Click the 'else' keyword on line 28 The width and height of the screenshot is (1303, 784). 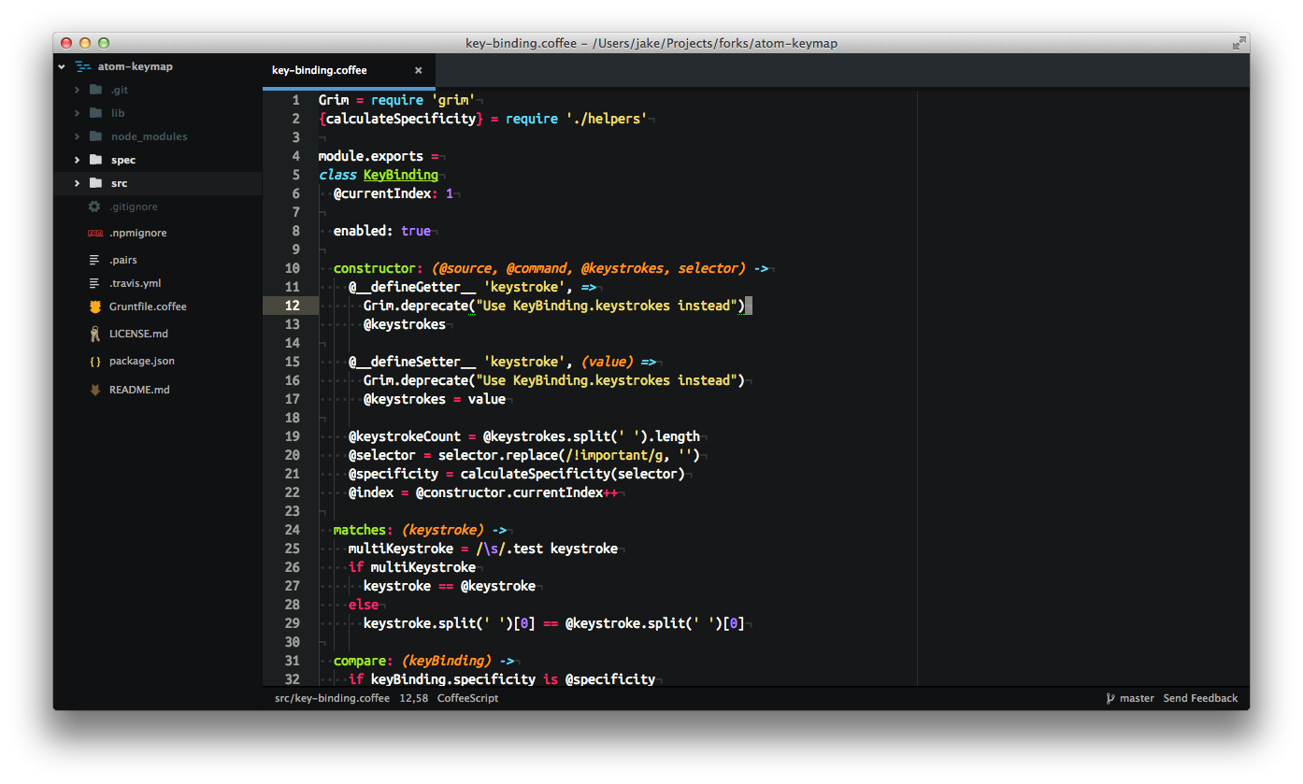pos(364,605)
